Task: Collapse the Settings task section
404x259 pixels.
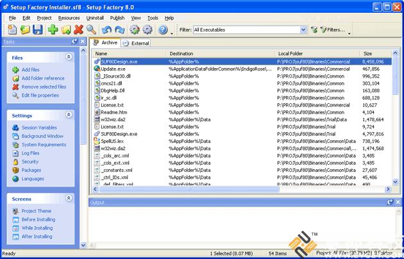Action: 69,115
